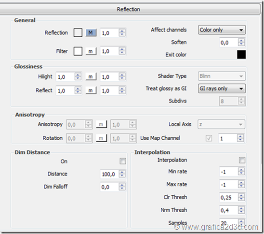Click the Hilight glossiness map m button
The image size is (264, 234).
(91, 76)
